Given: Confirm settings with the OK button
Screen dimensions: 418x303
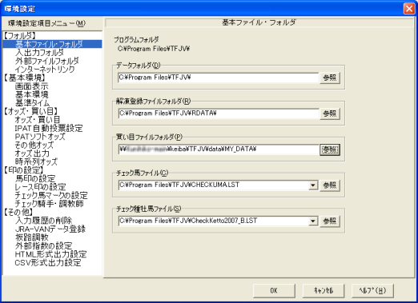Looking at the screenshot, I should point(274,291).
